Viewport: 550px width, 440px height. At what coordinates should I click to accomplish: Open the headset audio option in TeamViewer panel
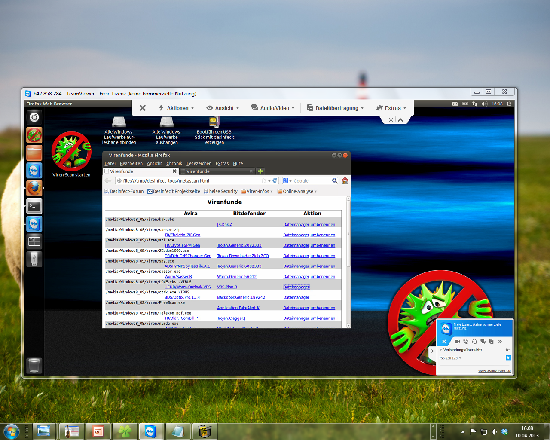pos(474,342)
